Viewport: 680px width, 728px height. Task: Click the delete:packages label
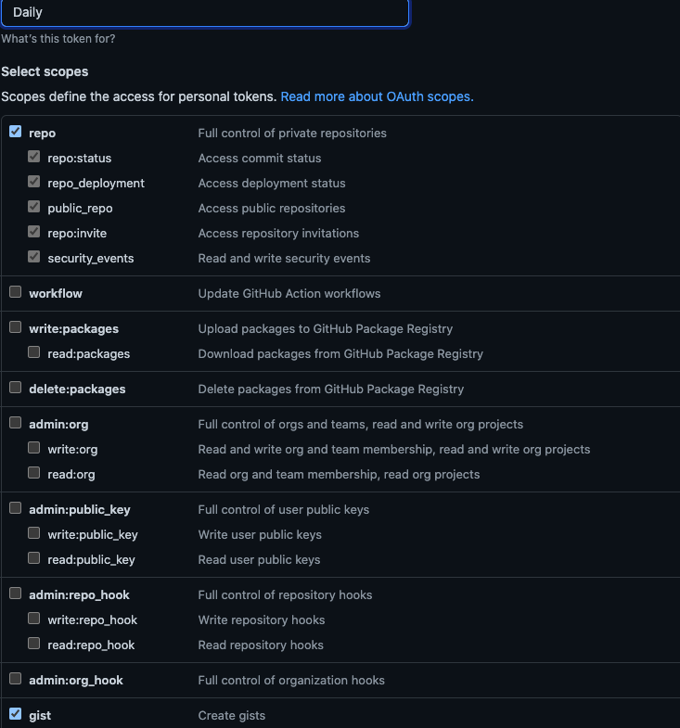coord(77,390)
